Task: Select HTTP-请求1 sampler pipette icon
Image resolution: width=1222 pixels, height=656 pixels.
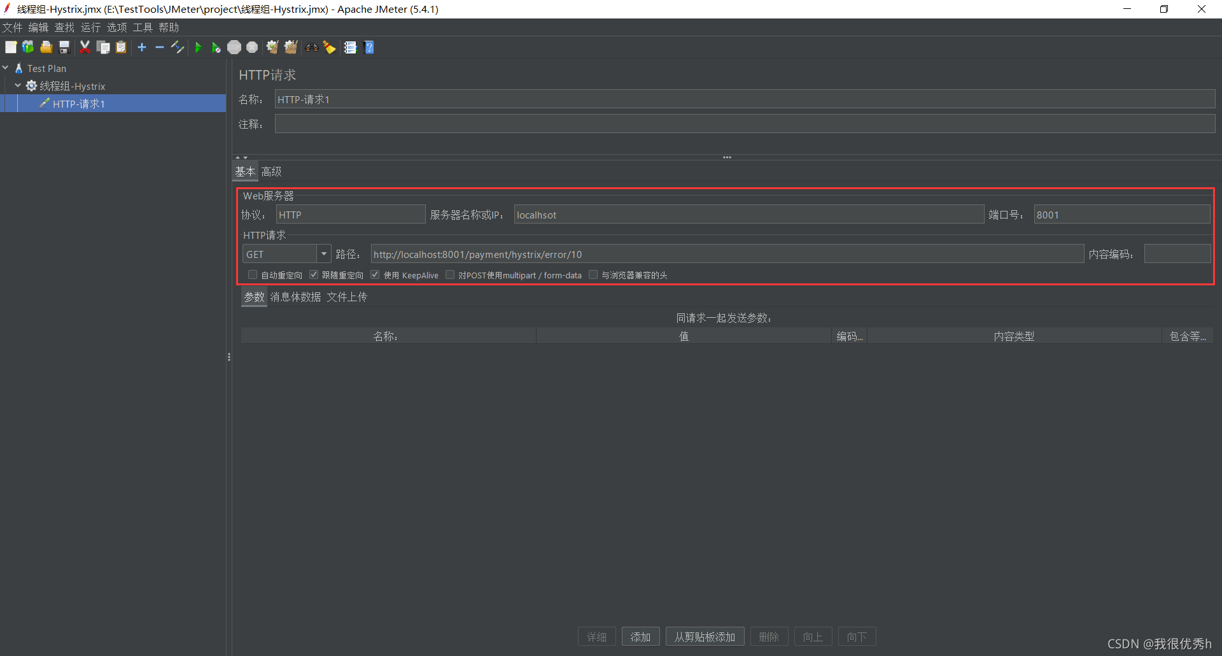Action: point(44,103)
